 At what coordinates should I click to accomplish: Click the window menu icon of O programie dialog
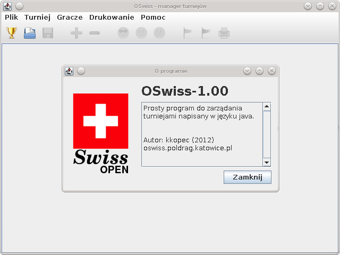[x=69, y=71]
